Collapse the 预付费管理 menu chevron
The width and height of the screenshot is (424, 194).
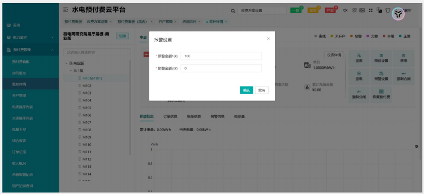click(52, 50)
